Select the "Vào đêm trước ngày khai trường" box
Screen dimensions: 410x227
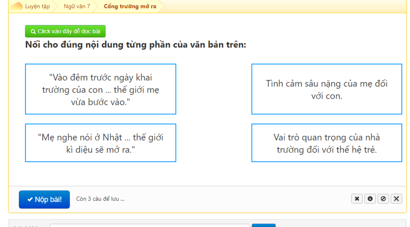pos(100,89)
